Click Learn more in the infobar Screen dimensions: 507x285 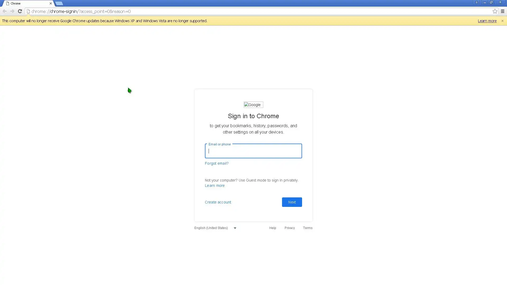point(487,21)
